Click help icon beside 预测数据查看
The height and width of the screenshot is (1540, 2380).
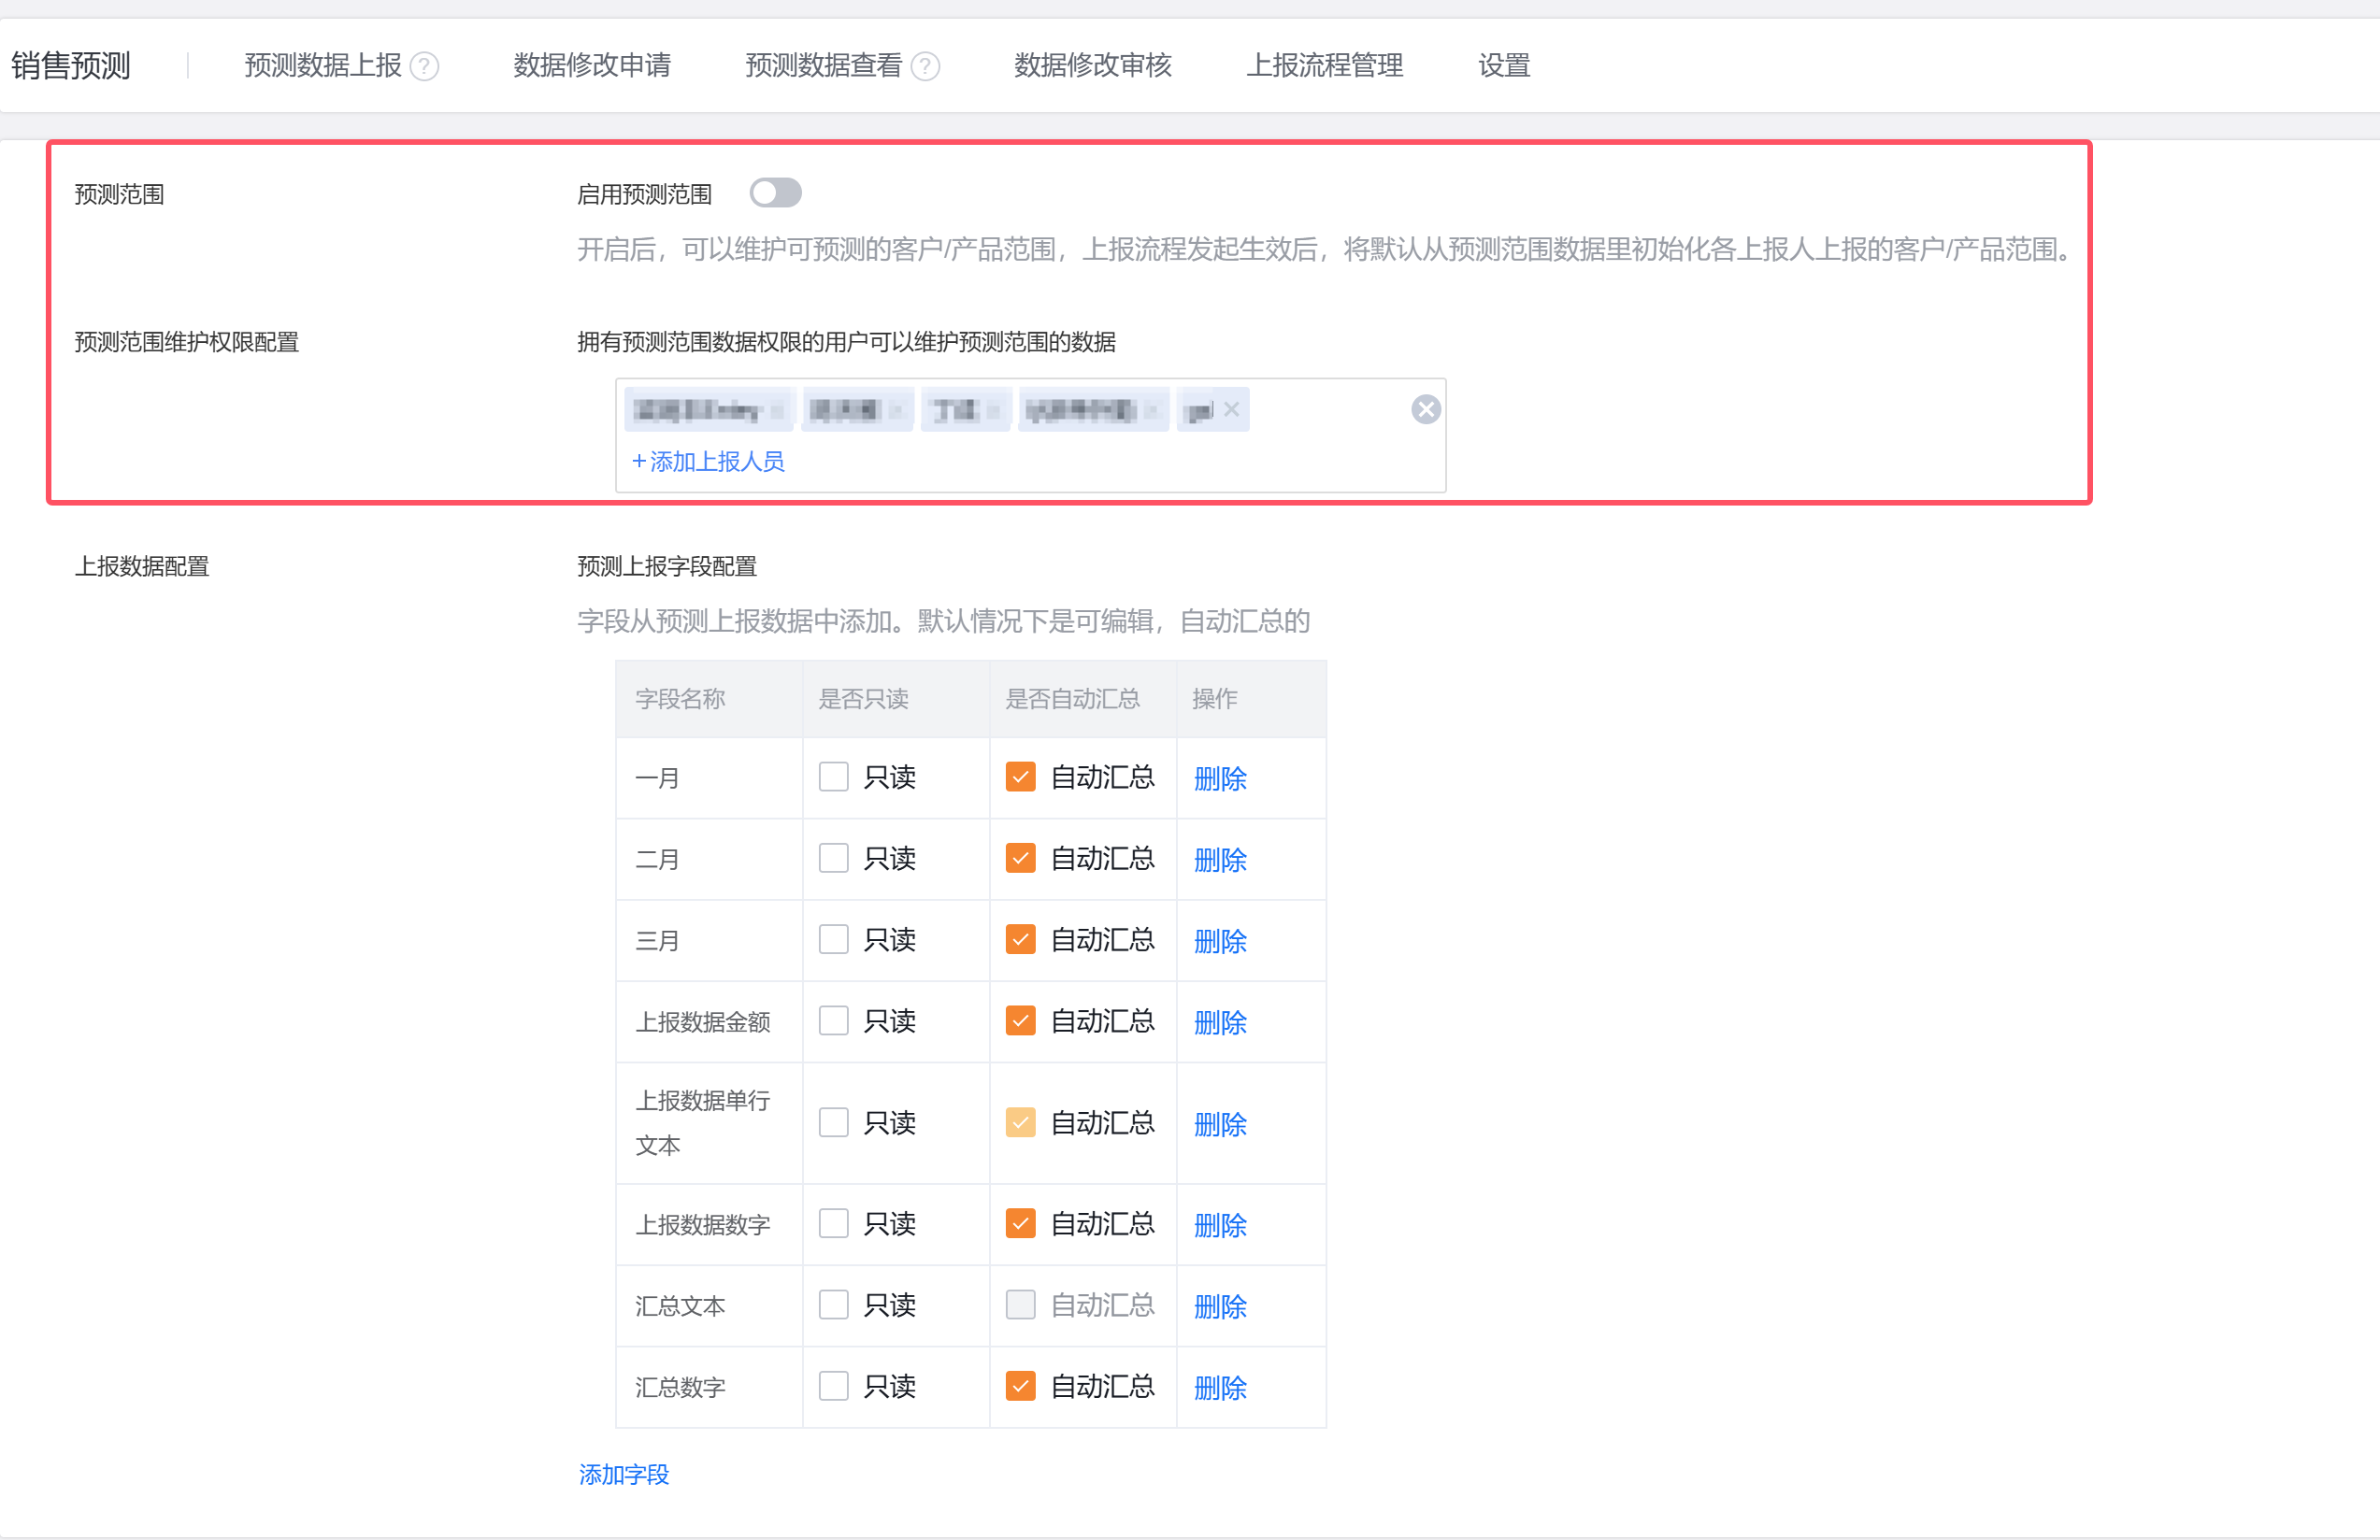926,66
